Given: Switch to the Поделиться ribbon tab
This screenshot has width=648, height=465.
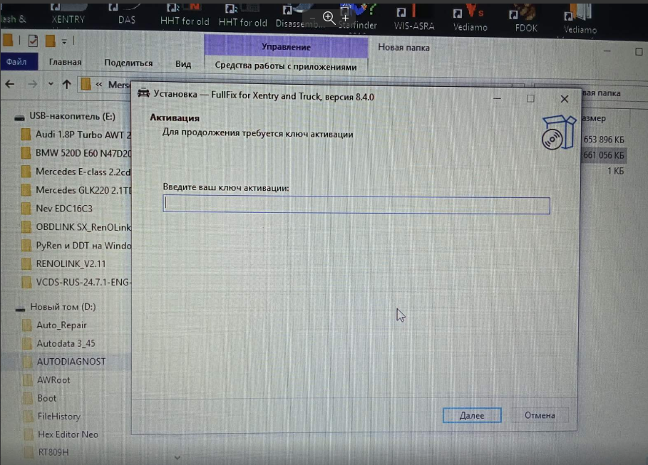Looking at the screenshot, I should point(128,63).
